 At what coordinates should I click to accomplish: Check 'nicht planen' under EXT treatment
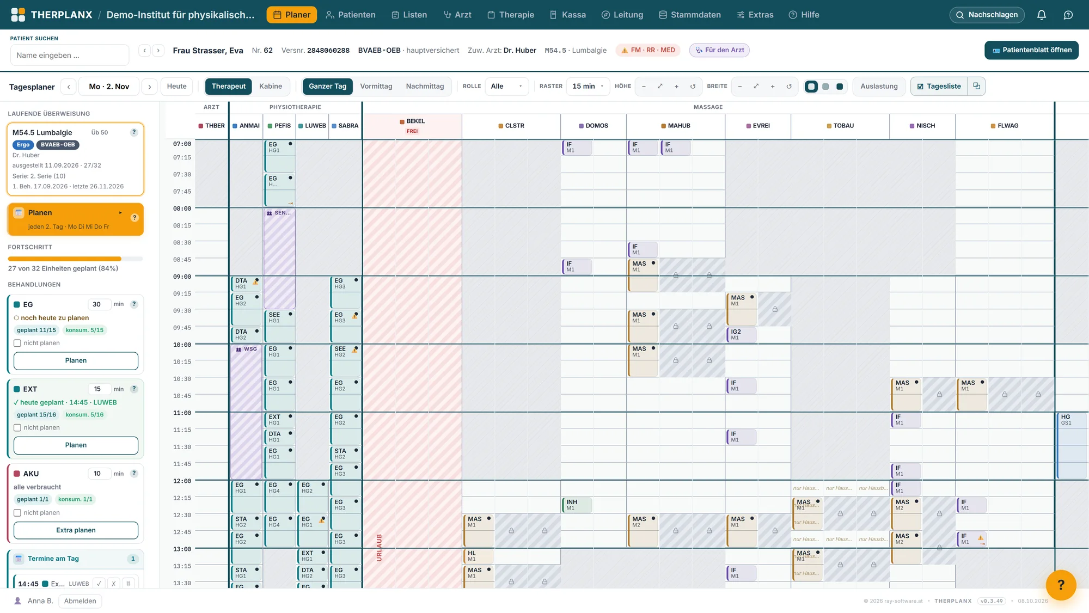click(x=17, y=427)
